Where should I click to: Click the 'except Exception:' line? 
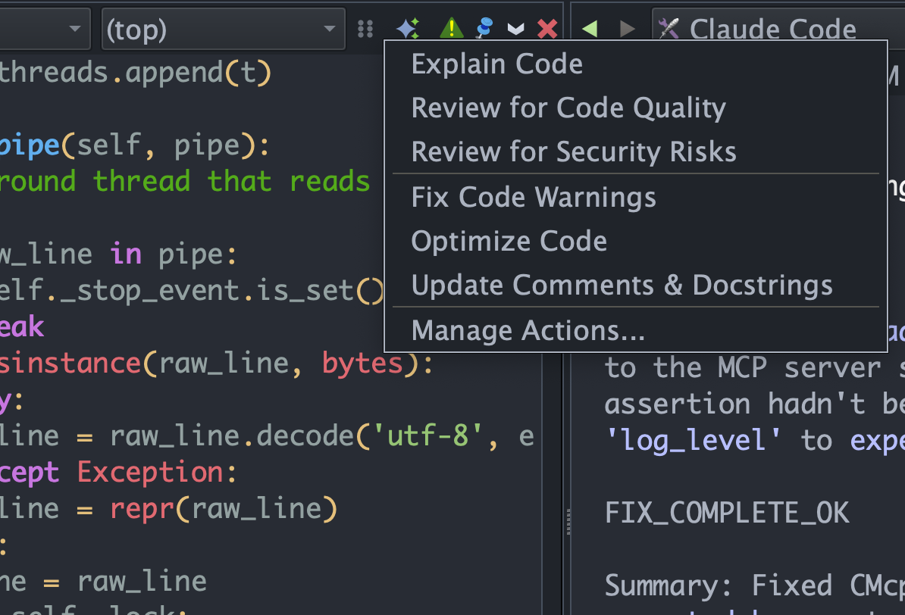(x=118, y=473)
